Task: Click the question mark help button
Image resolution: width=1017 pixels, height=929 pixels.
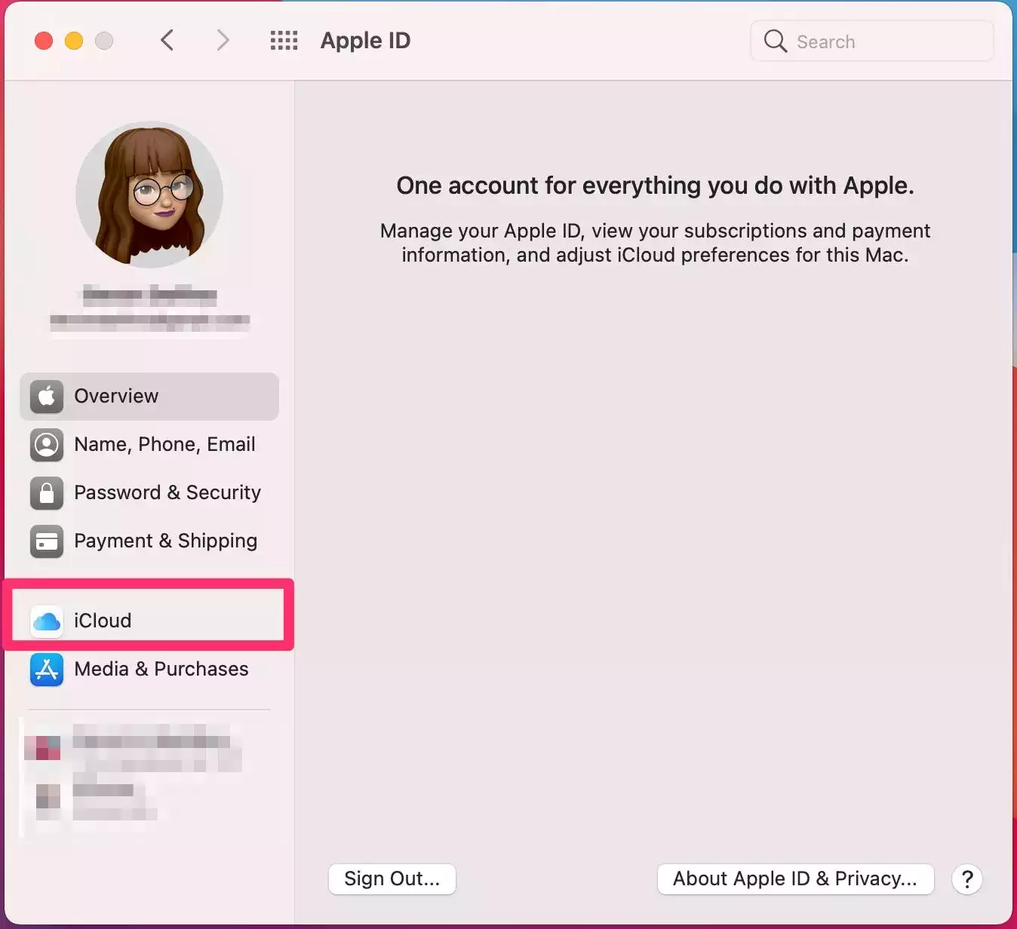Action: (x=967, y=879)
